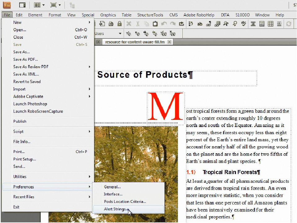Click the spell check abc icon
This screenshot has width=297, height=223.
pyautogui.click(x=244, y=24)
